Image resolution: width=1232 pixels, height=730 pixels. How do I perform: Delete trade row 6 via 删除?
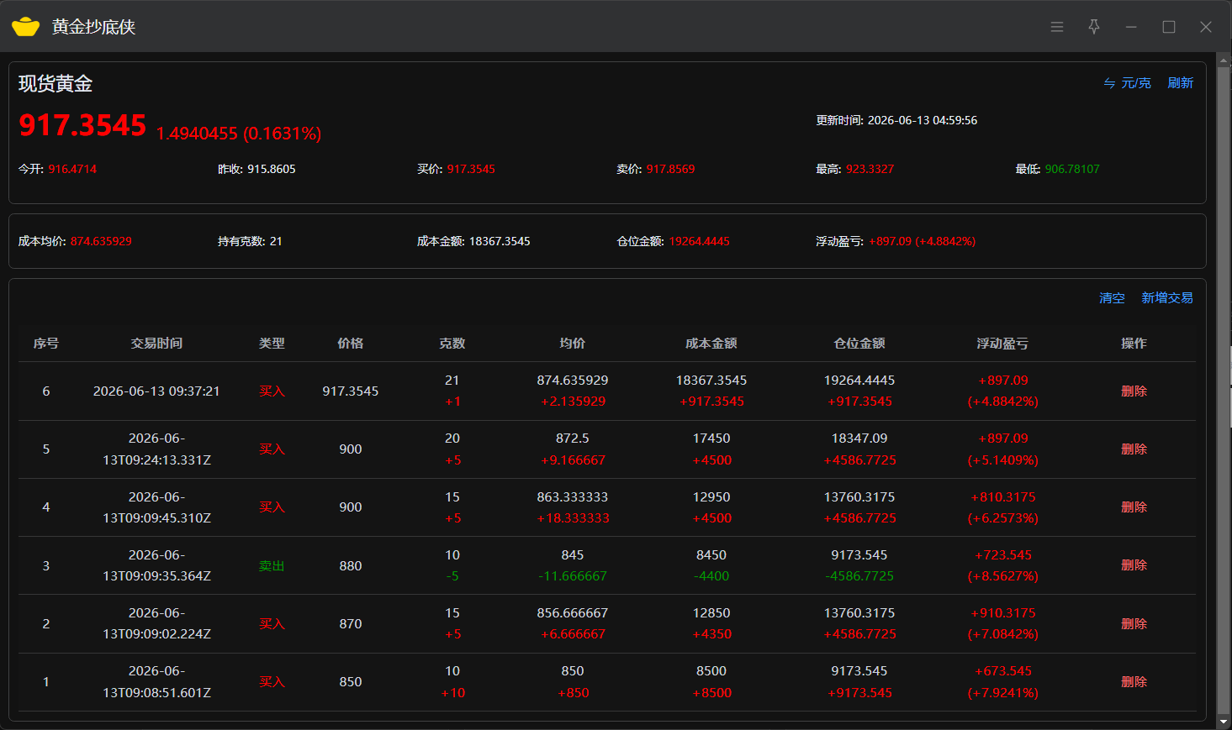(1134, 391)
